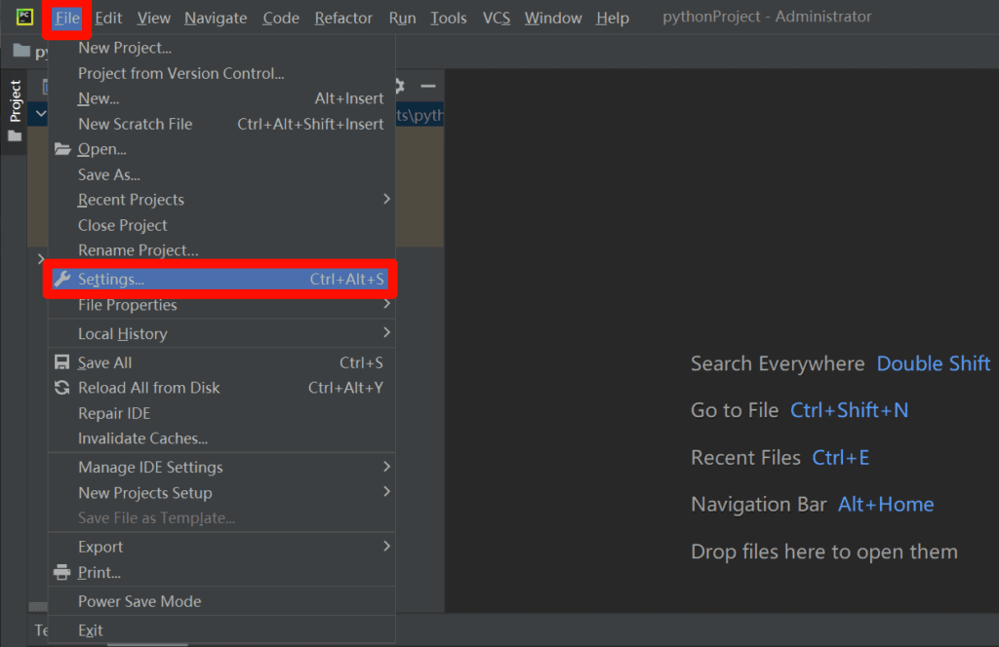999x647 pixels.
Task: Click the Double Shift shortcut link for Search Everywhere
Action: pyautogui.click(x=933, y=363)
